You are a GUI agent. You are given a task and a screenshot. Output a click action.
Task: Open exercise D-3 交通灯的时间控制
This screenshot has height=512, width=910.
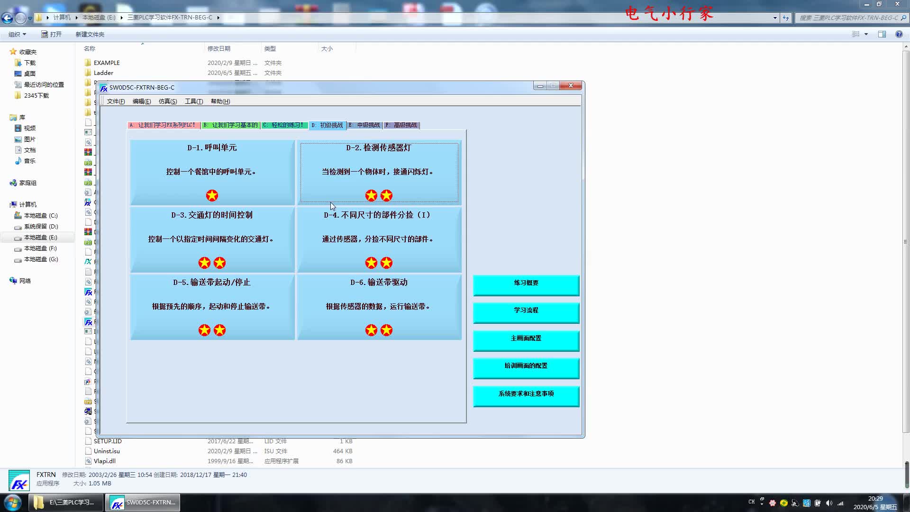point(212,240)
